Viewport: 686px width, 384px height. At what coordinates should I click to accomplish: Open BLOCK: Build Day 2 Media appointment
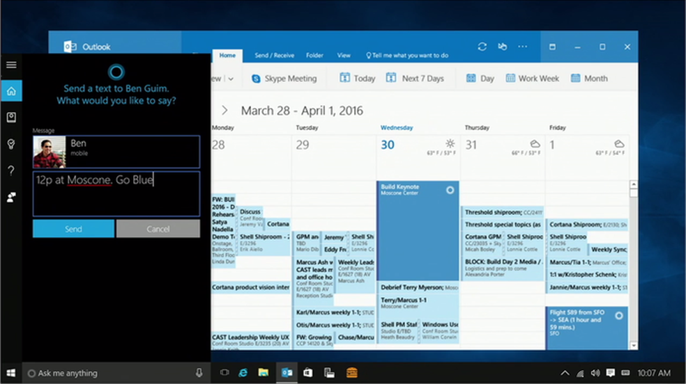502,268
